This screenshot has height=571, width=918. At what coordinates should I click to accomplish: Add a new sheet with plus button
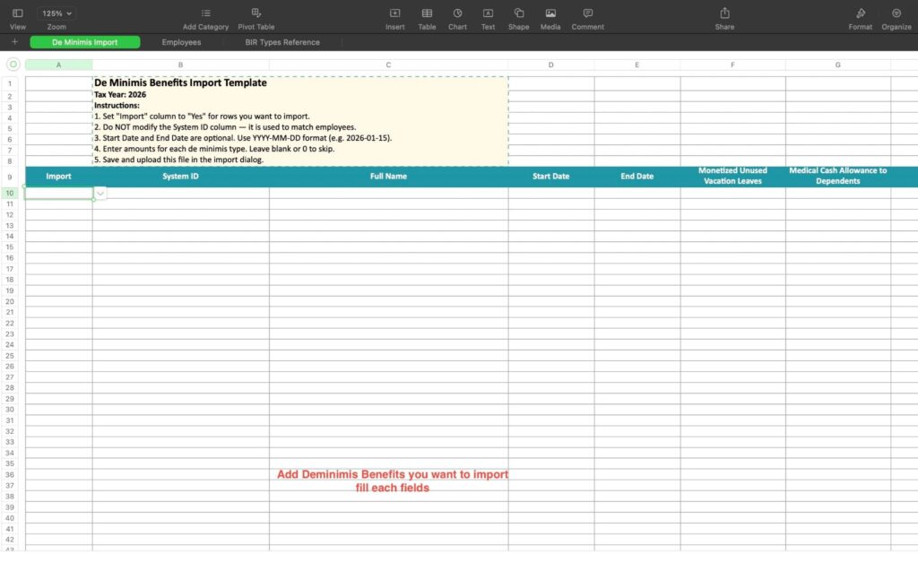coord(14,42)
